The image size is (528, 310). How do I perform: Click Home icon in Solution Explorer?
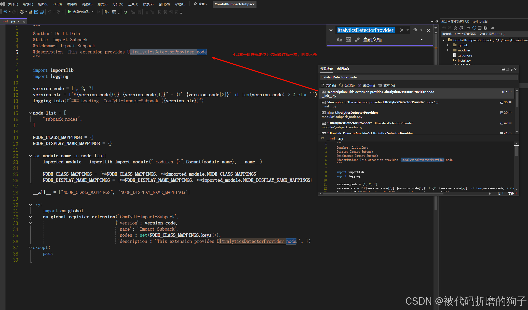coord(455,28)
